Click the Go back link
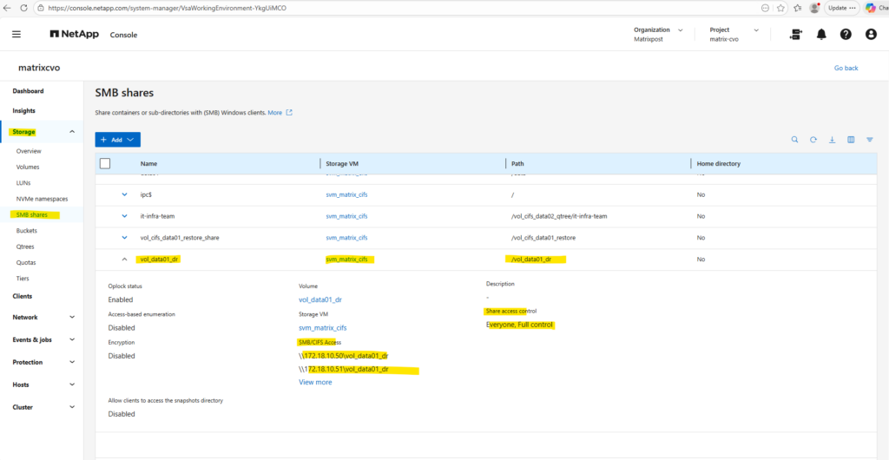The height and width of the screenshot is (460, 889). click(x=846, y=68)
